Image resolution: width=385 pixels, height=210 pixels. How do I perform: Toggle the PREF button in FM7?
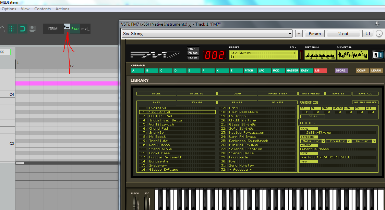click(x=193, y=49)
